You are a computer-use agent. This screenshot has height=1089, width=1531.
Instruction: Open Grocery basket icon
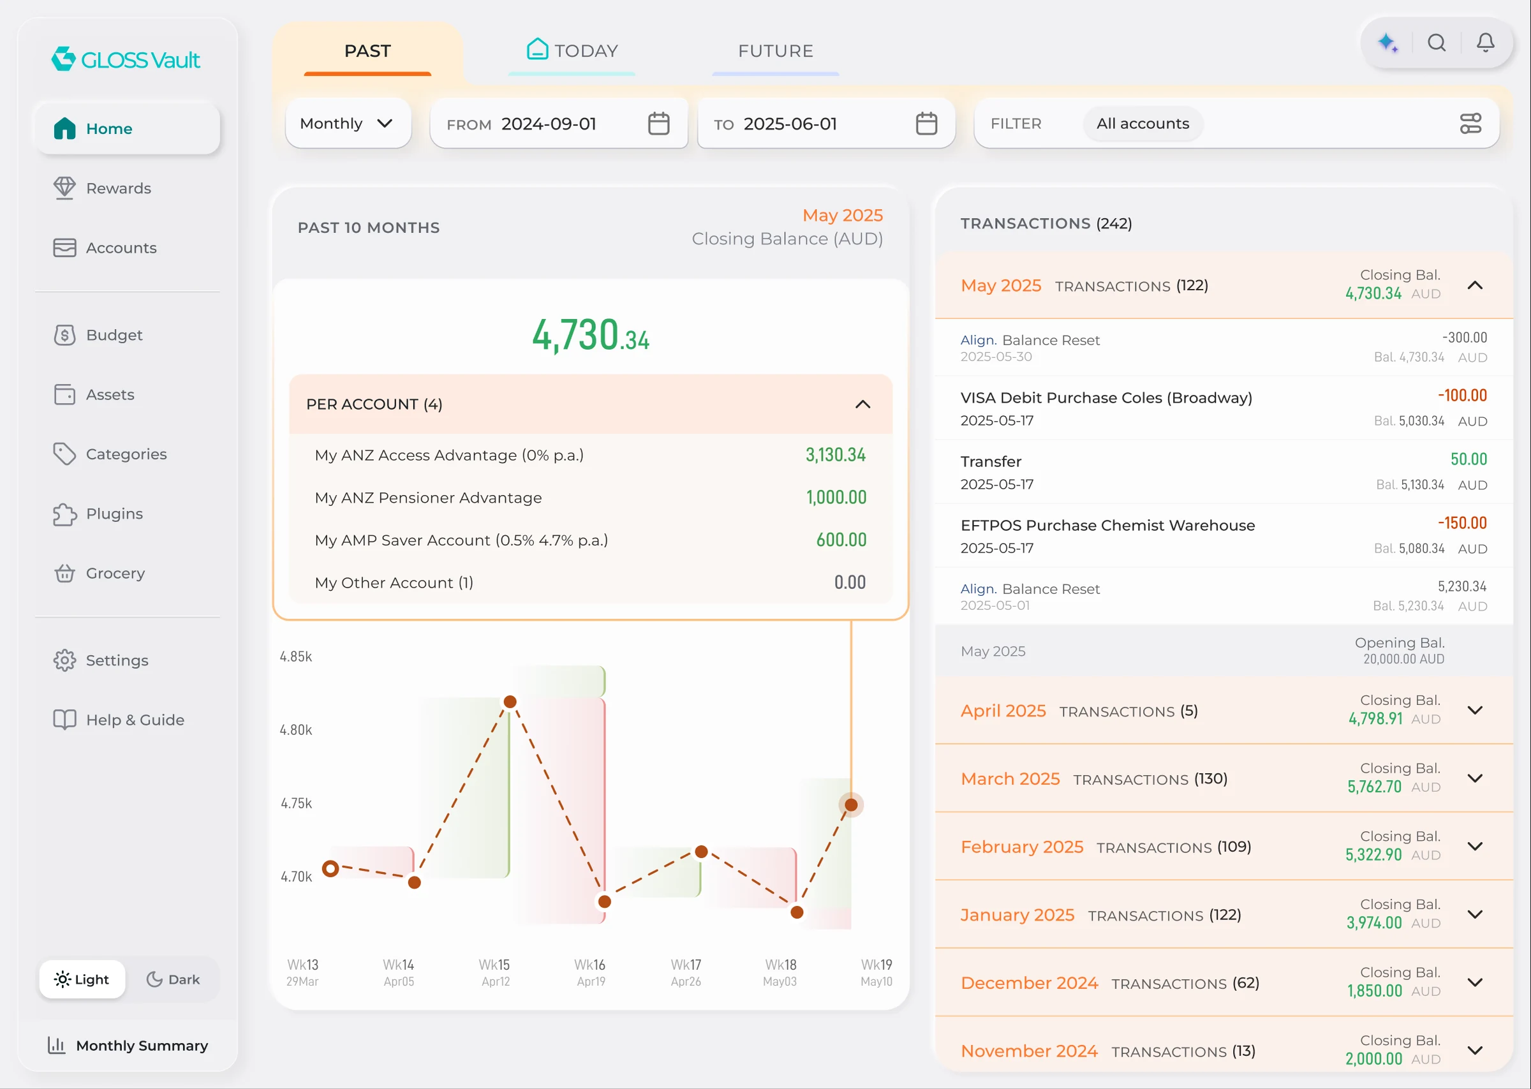[x=64, y=574]
